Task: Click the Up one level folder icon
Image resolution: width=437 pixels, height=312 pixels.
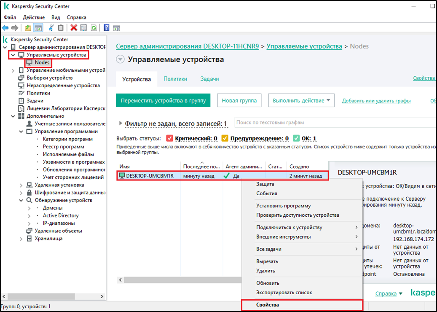Action: 28,28
